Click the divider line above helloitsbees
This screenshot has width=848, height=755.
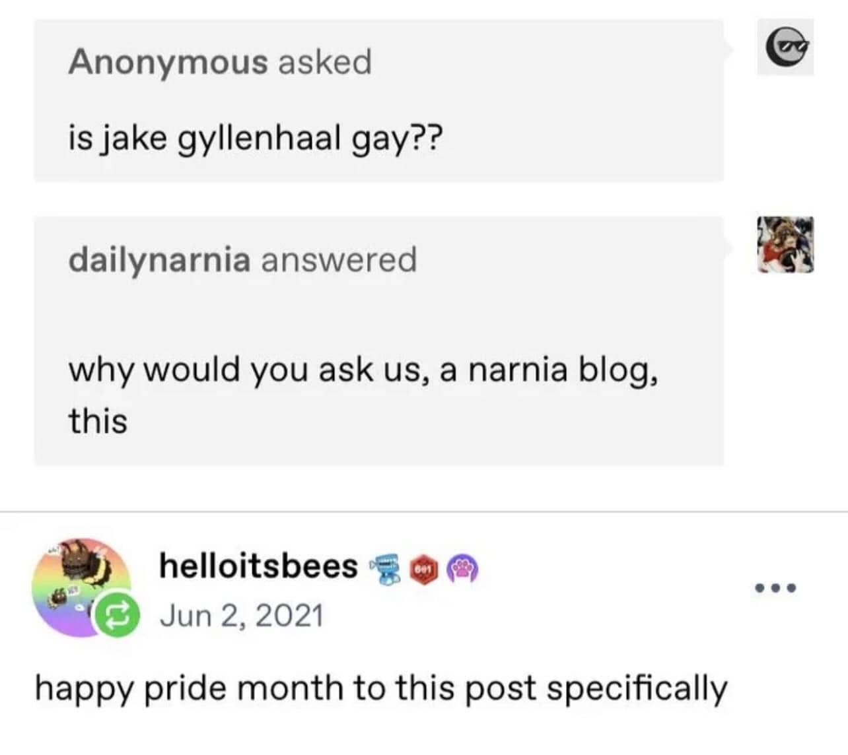(424, 511)
